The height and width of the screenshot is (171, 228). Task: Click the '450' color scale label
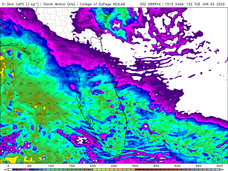(x=198, y=166)
